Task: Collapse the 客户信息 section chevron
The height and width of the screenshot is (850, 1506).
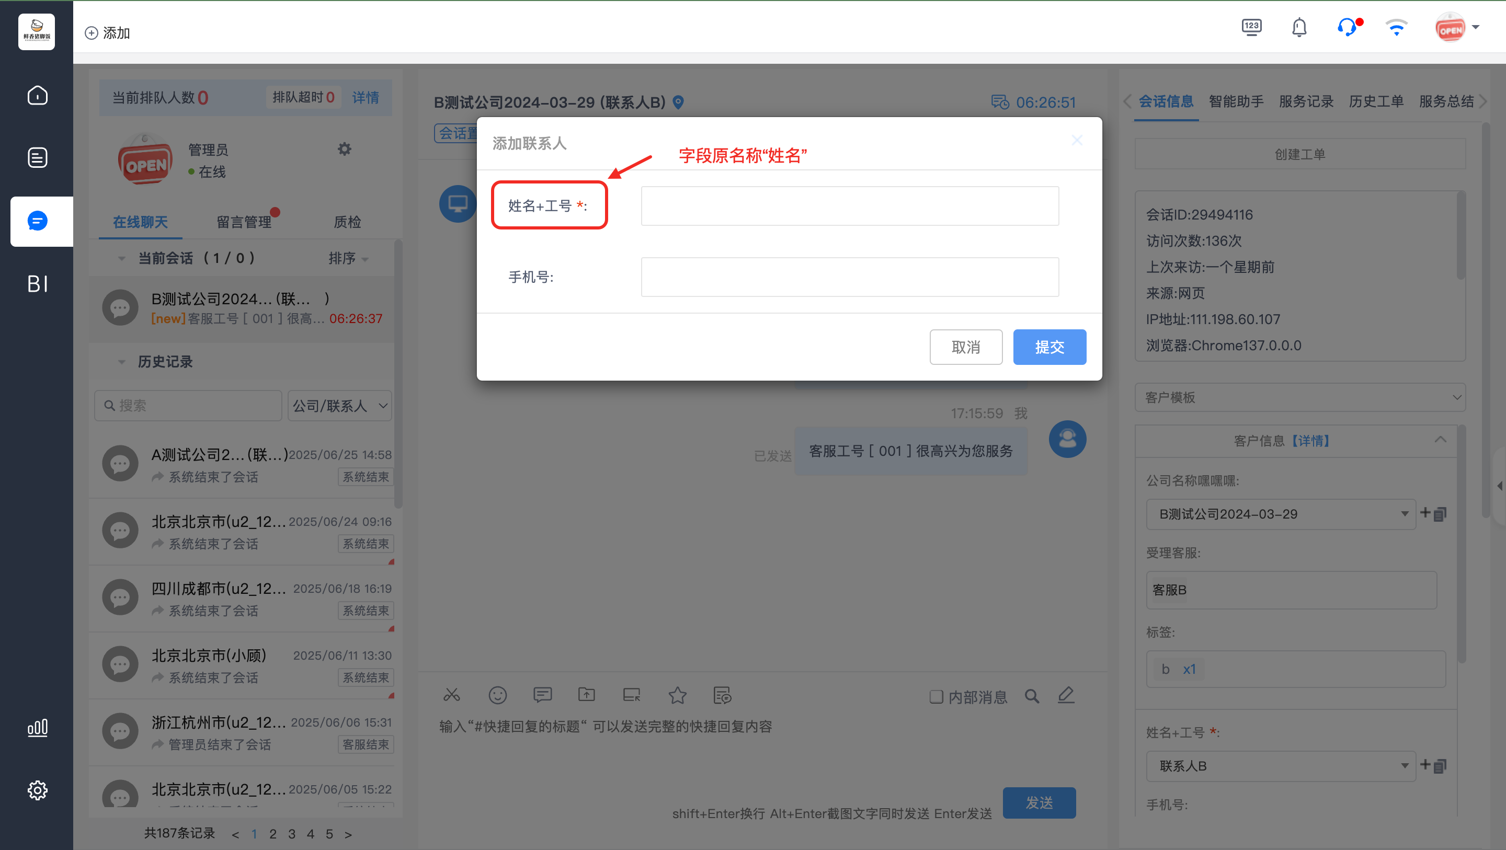Action: point(1440,440)
